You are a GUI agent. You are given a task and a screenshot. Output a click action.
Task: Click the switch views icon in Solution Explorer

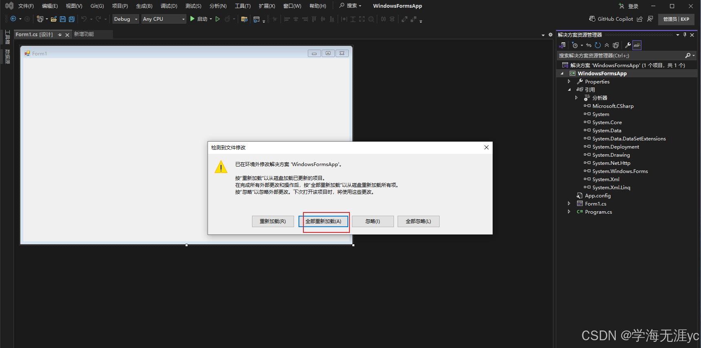pyautogui.click(x=563, y=45)
